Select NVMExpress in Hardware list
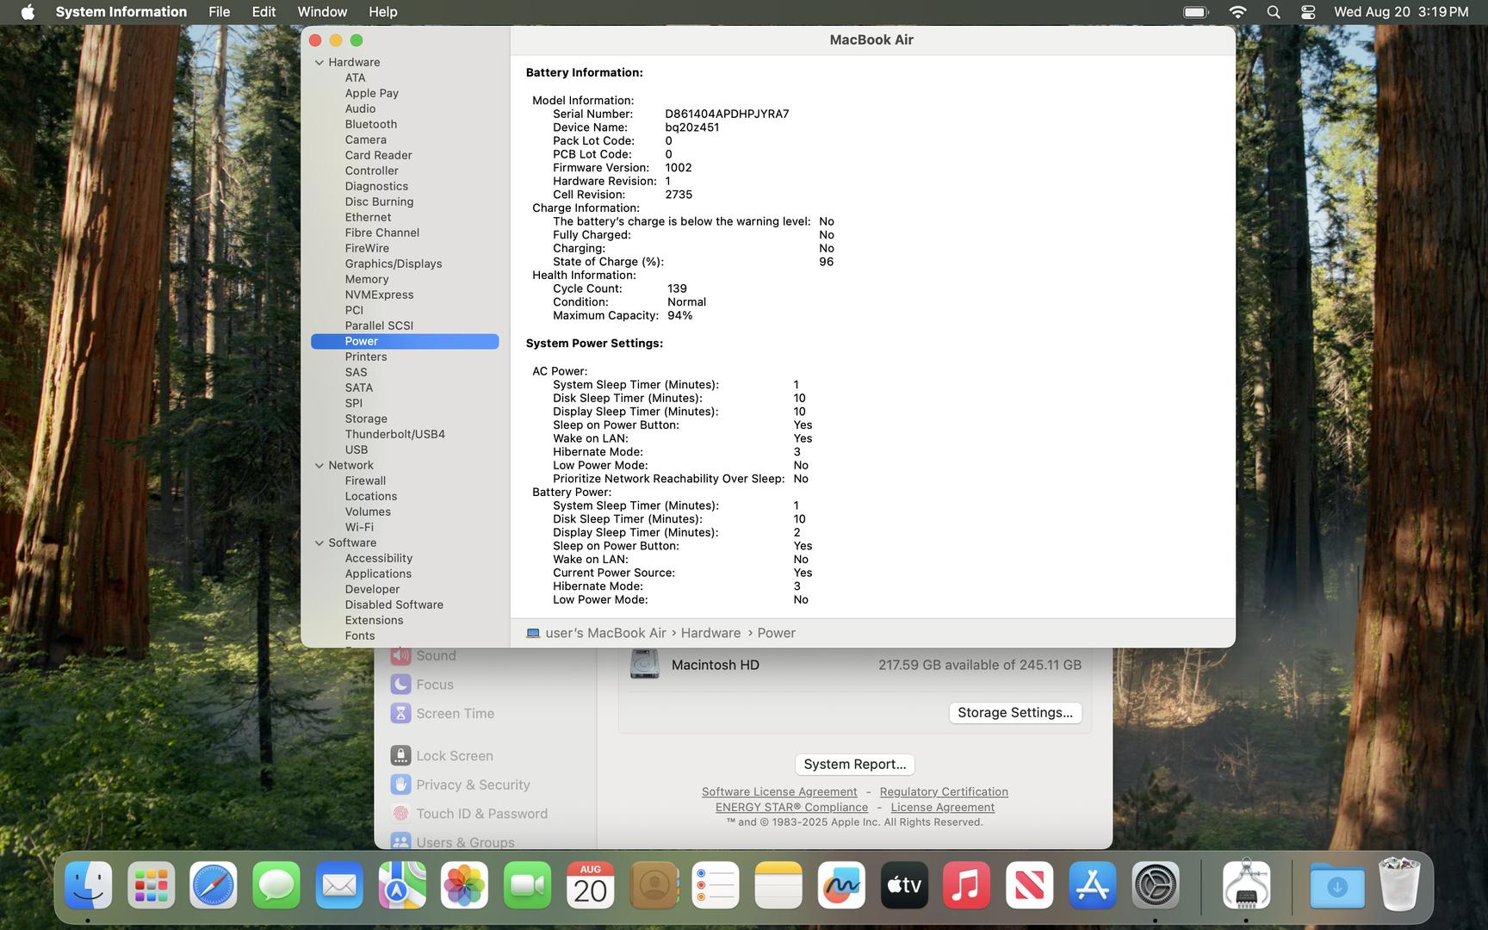Viewport: 1488px width, 930px height. click(379, 294)
